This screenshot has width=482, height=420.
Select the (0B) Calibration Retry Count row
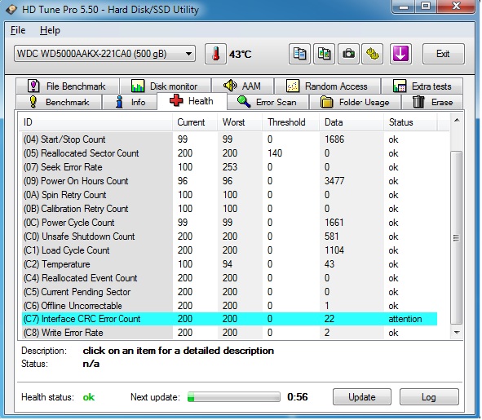click(229, 209)
